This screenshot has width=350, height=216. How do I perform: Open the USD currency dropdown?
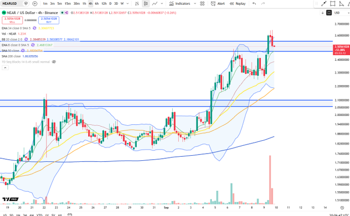pos(342,13)
